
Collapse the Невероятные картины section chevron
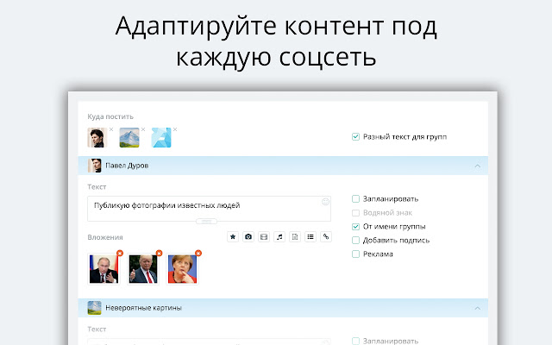point(477,307)
